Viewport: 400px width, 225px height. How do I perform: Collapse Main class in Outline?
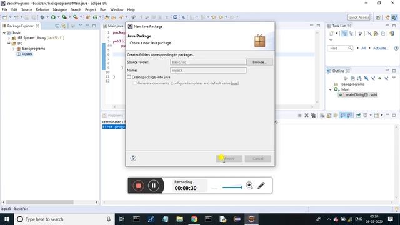point(331,89)
